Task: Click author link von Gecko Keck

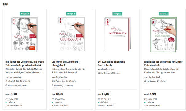Action: click(152, 77)
